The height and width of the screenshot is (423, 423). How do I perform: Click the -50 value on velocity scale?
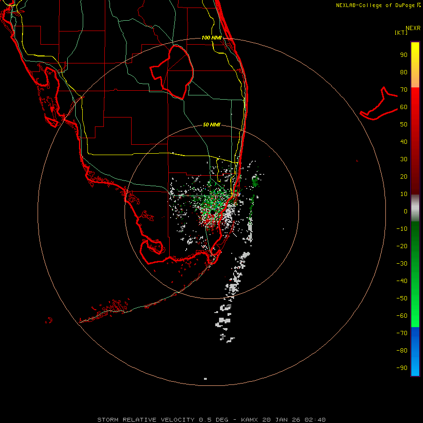tap(402, 298)
